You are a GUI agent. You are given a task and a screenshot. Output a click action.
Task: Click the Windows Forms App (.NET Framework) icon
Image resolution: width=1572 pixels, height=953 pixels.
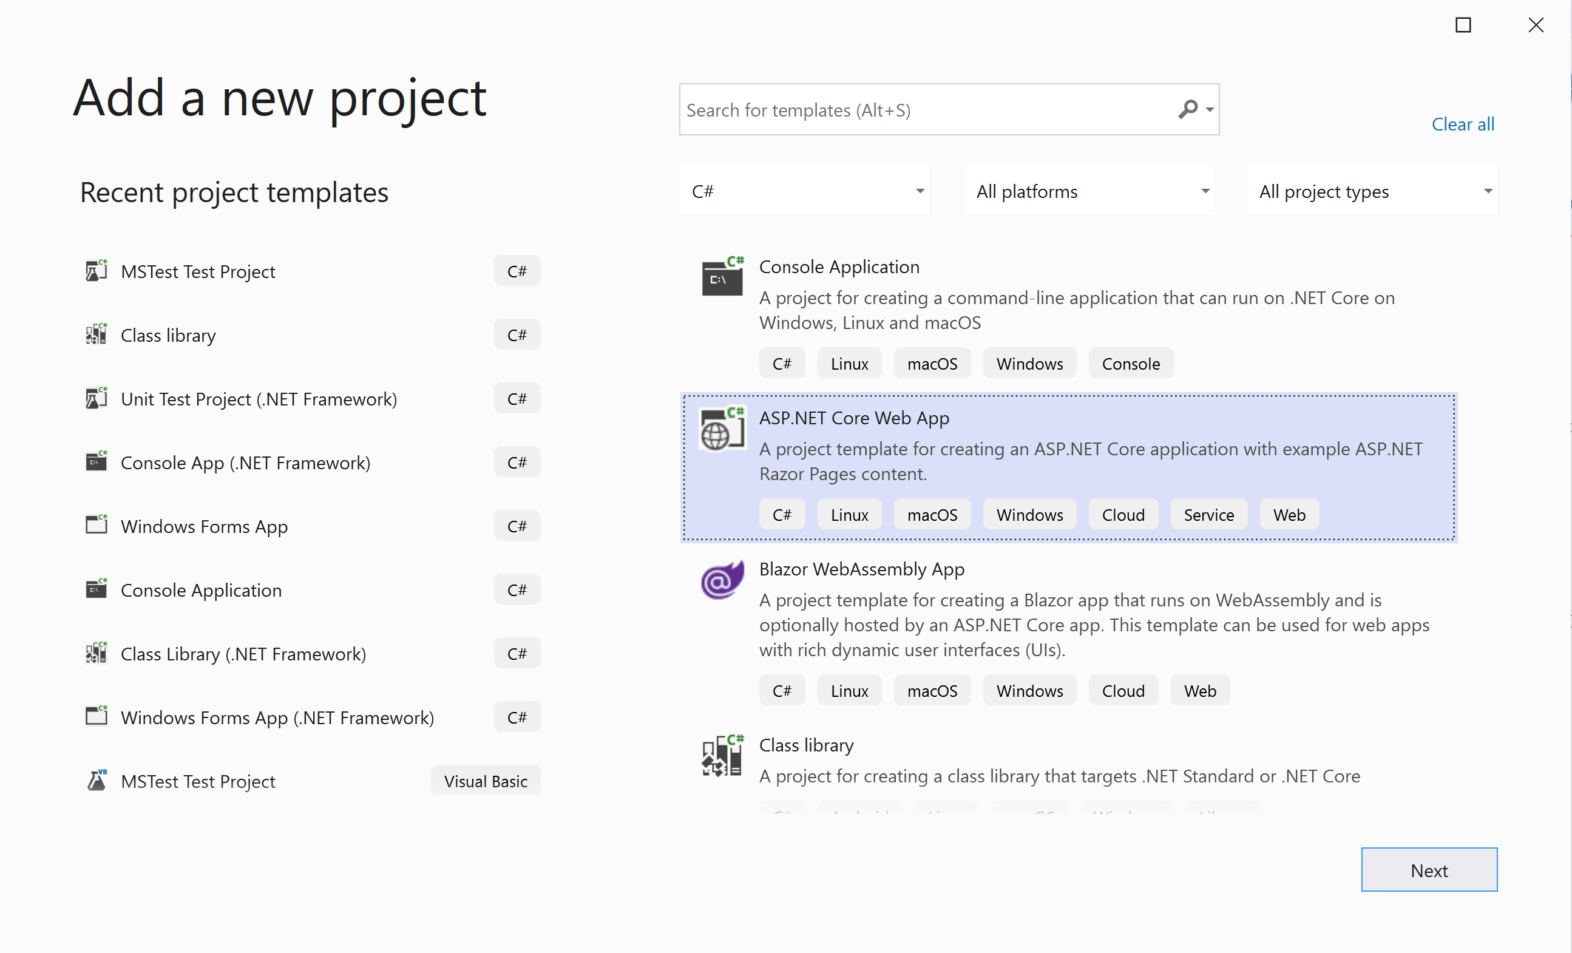[97, 717]
